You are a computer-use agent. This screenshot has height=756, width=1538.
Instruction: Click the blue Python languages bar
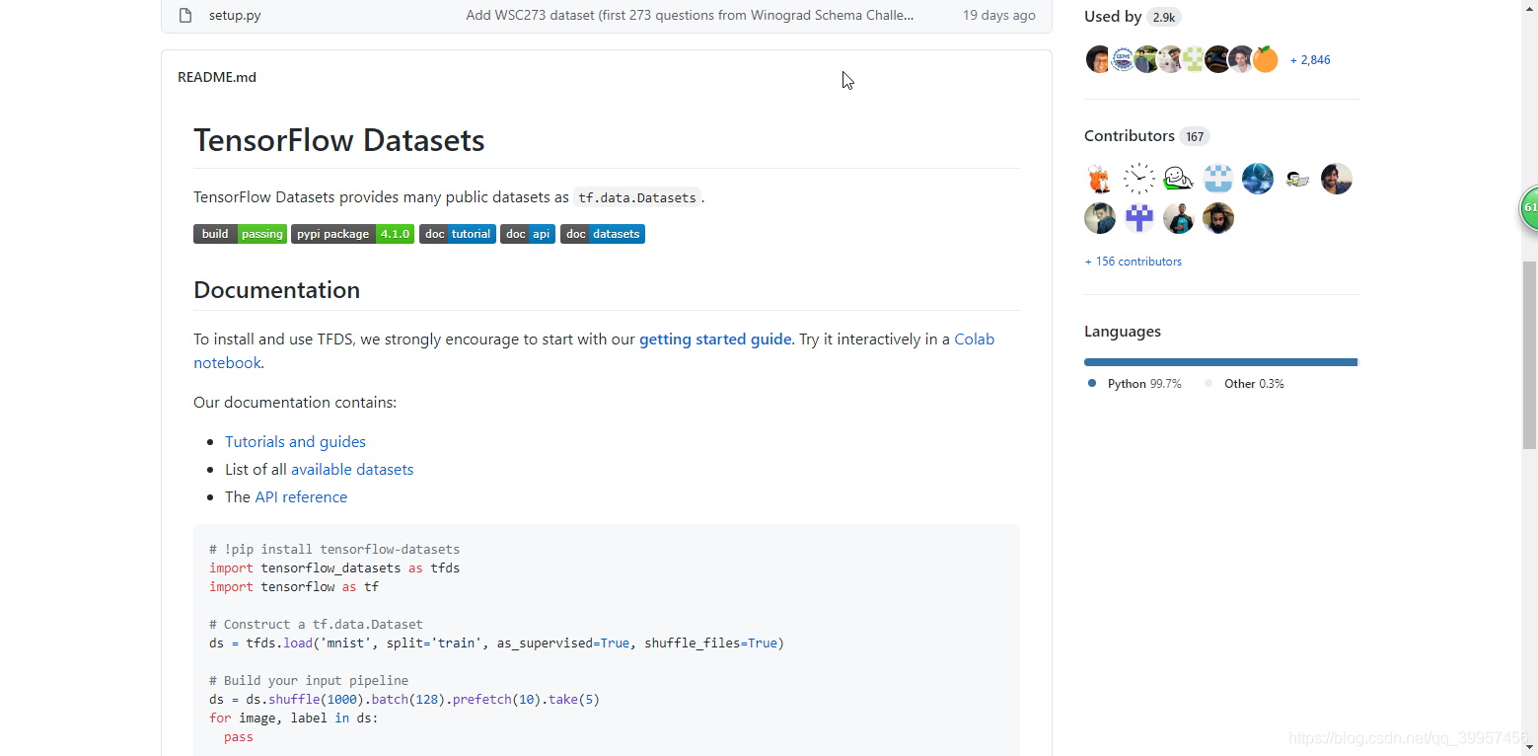1220,362
